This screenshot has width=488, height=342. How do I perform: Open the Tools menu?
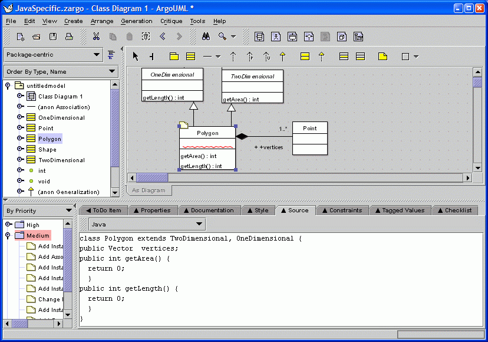pos(197,21)
